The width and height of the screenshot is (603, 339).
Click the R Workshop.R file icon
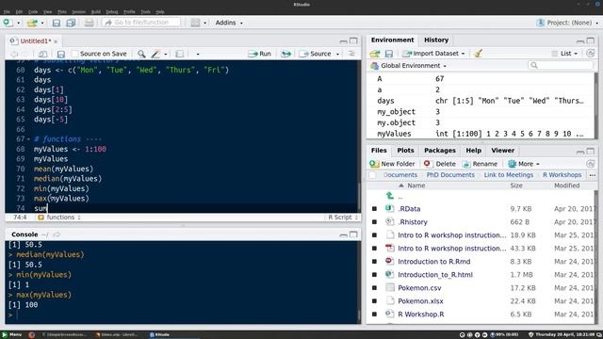[389, 314]
